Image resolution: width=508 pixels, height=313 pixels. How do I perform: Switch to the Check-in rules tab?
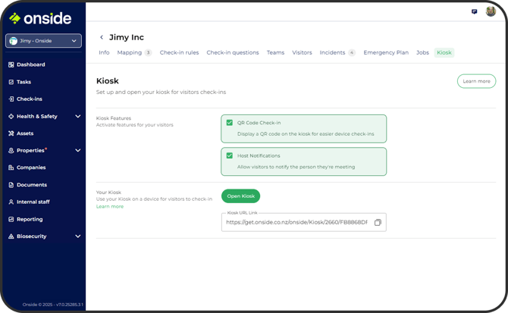[x=179, y=53]
